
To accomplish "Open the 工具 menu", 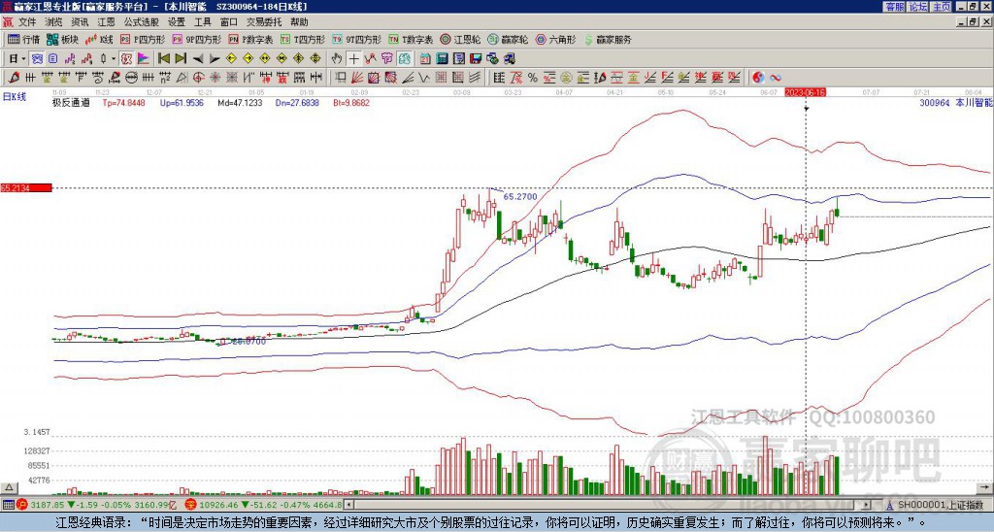I will point(202,22).
